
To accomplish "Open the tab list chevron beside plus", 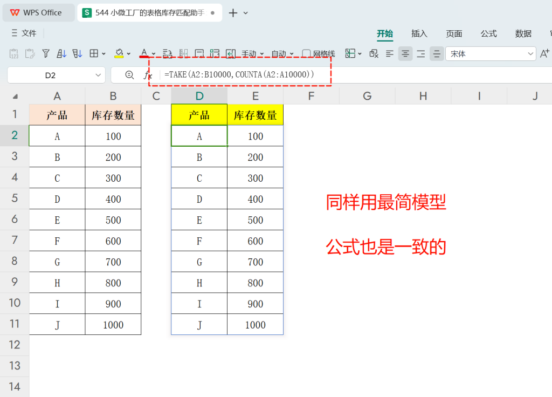I will coord(246,13).
